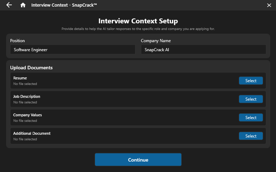Click "No file selected" under Job Description
The width and height of the screenshot is (276, 172).
(x=25, y=102)
